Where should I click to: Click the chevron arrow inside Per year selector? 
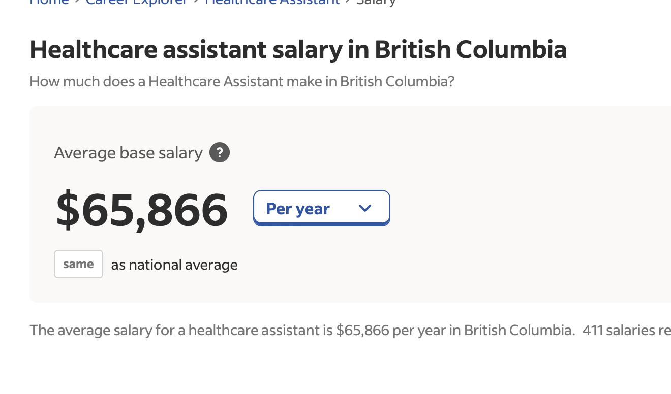click(x=365, y=208)
